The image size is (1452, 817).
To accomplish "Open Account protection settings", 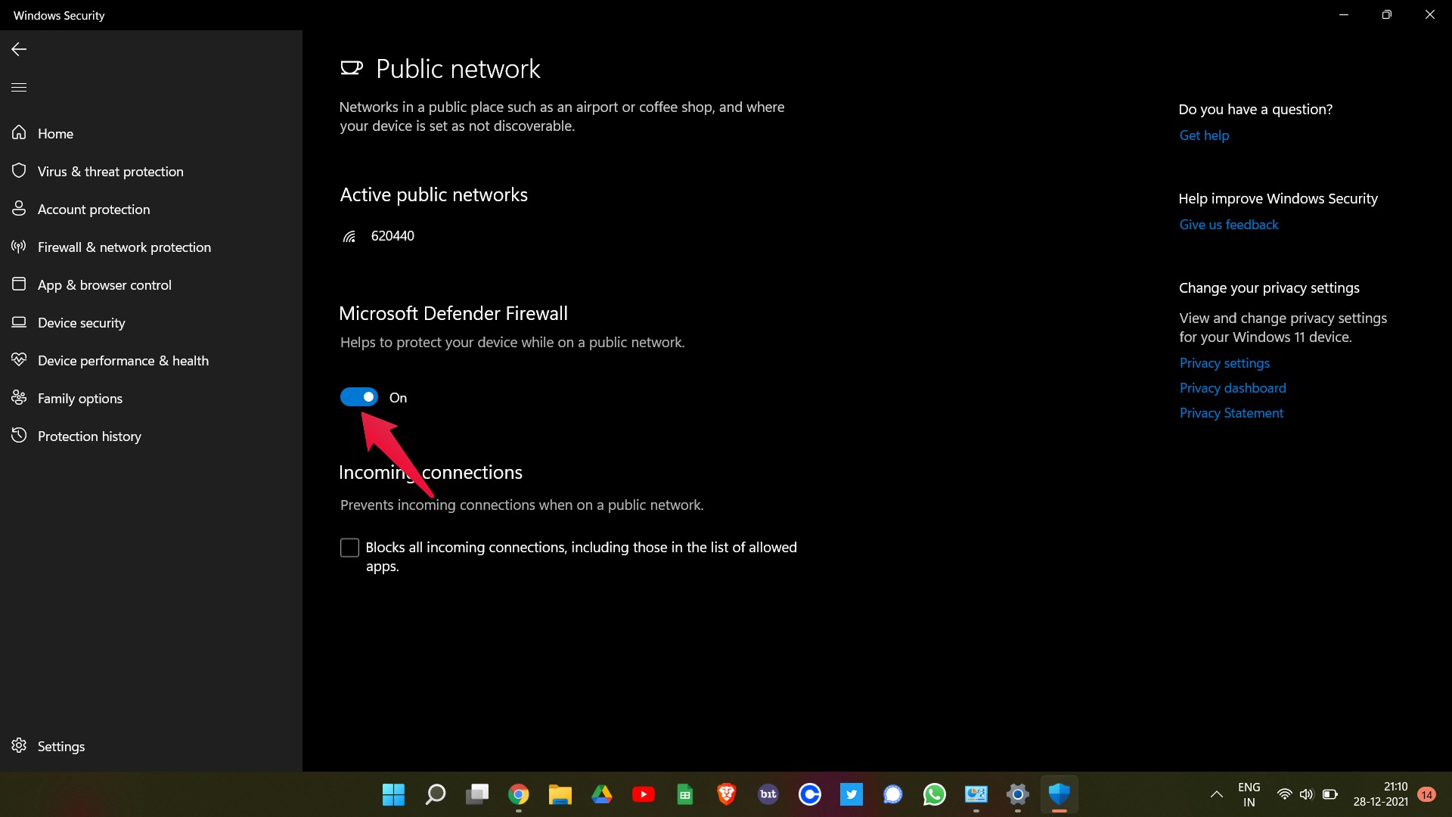I will (94, 209).
